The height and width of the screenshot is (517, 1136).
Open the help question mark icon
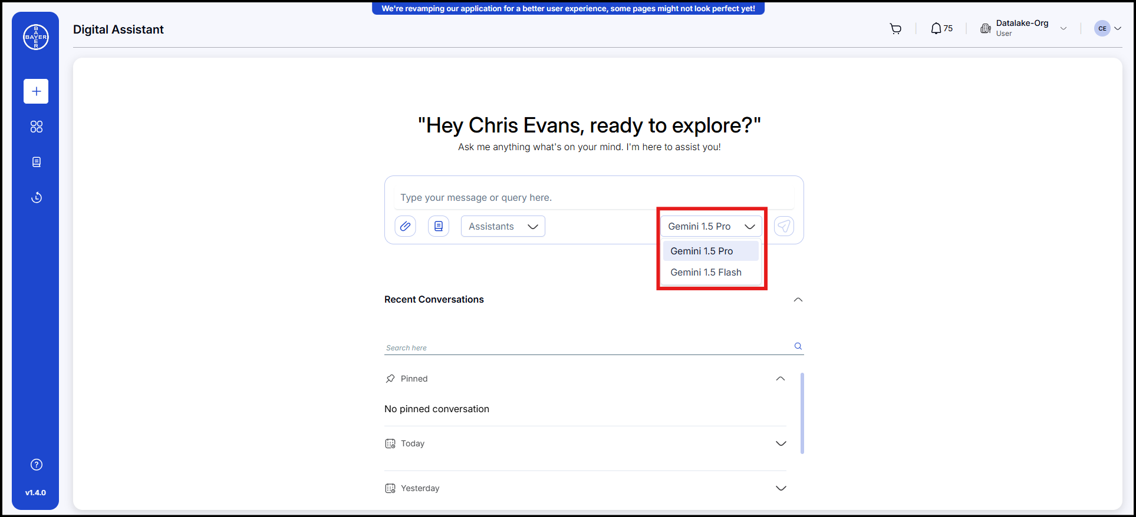(37, 465)
